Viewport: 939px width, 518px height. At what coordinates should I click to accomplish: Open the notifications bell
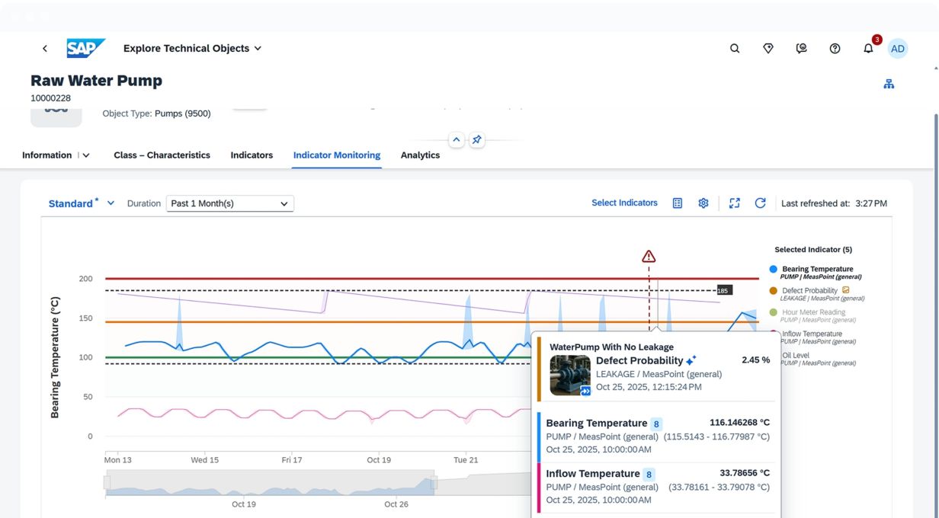pos(868,49)
